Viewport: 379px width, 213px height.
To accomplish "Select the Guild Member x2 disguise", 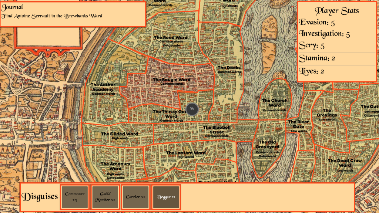I will point(105,197).
